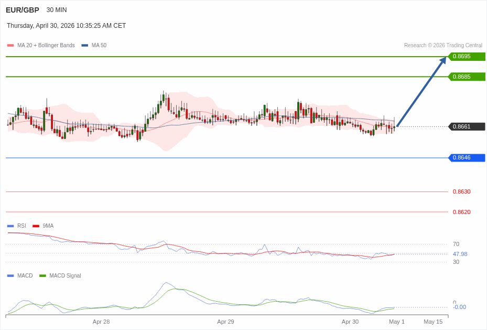Click the dark blue MA 50 legend swatch

coord(85,46)
